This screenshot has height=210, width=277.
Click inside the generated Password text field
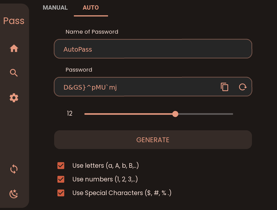(x=136, y=87)
